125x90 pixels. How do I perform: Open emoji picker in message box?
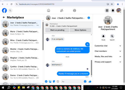point(85,82)
